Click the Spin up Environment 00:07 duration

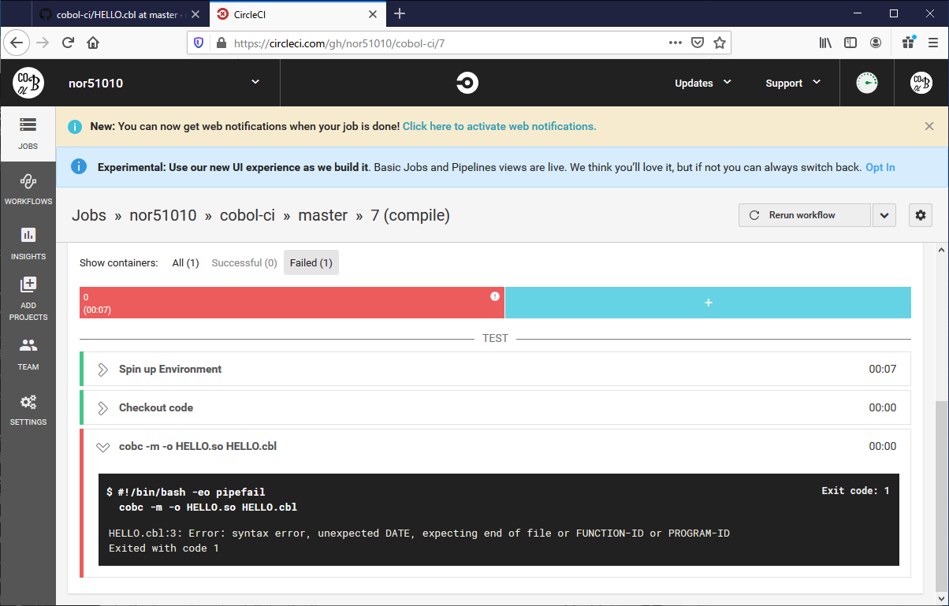tap(883, 369)
